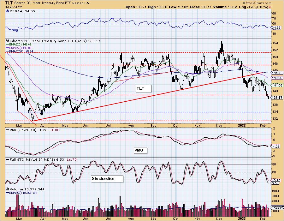Click the Nasdaq GM exchange label
Image resolution: width=284 pixels, height=221 pixels.
[x=81, y=3]
